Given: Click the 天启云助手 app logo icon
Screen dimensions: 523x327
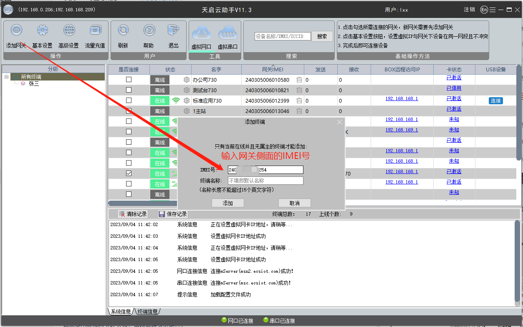Looking at the screenshot, I should pyautogui.click(x=8, y=10).
